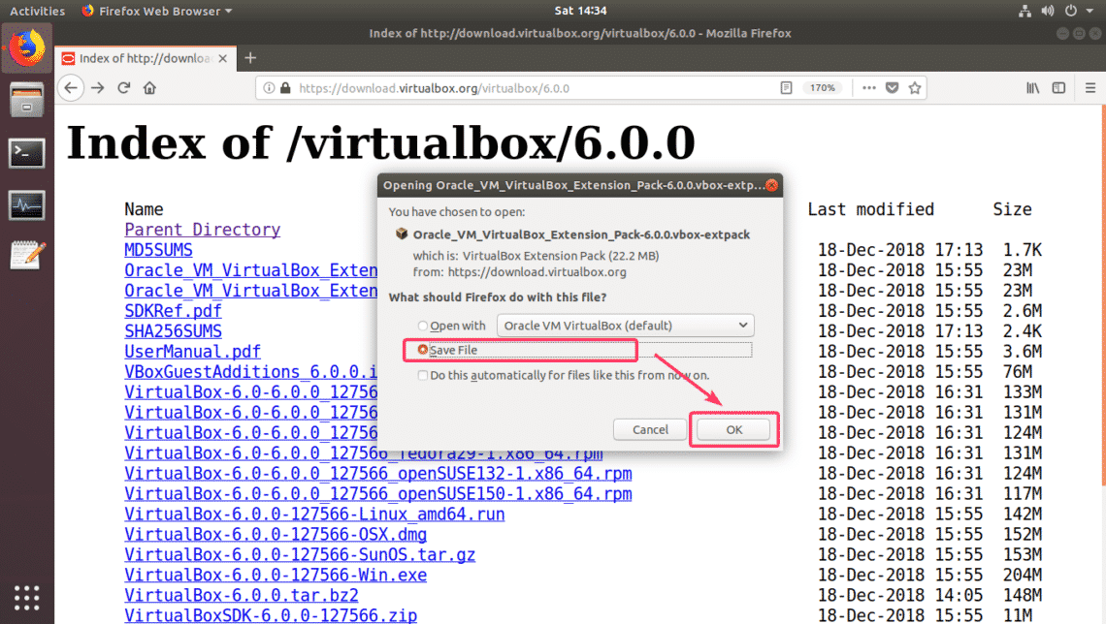Download the SunOS.tar.gz file
The width and height of the screenshot is (1106, 624).
[x=300, y=555]
